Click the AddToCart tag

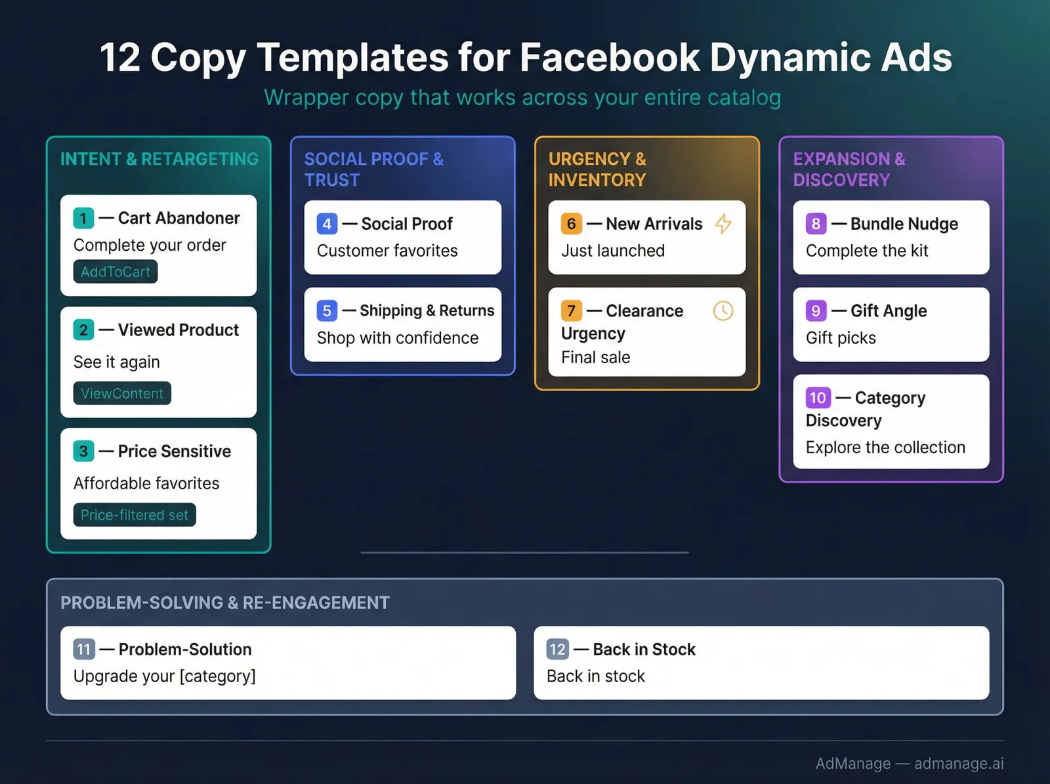115,272
